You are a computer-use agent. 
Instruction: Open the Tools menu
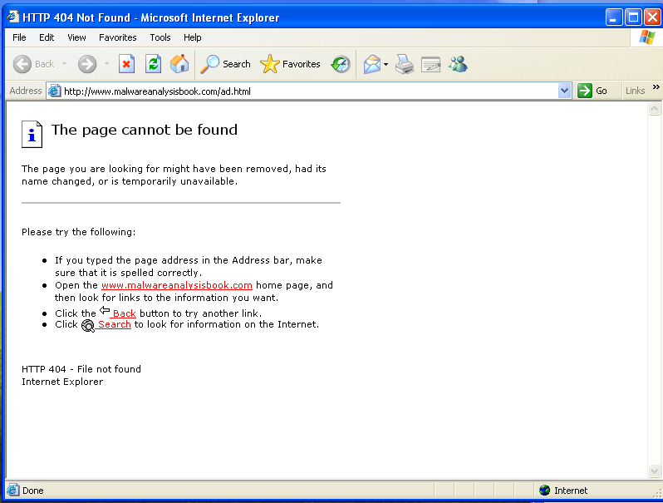[160, 37]
